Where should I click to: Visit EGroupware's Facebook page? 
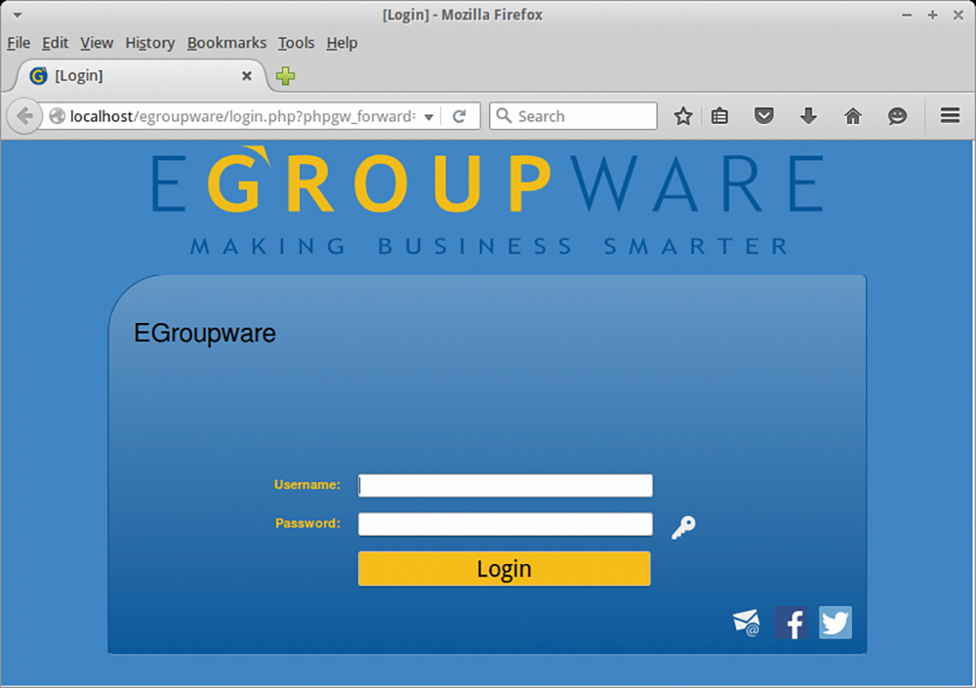[x=791, y=622]
